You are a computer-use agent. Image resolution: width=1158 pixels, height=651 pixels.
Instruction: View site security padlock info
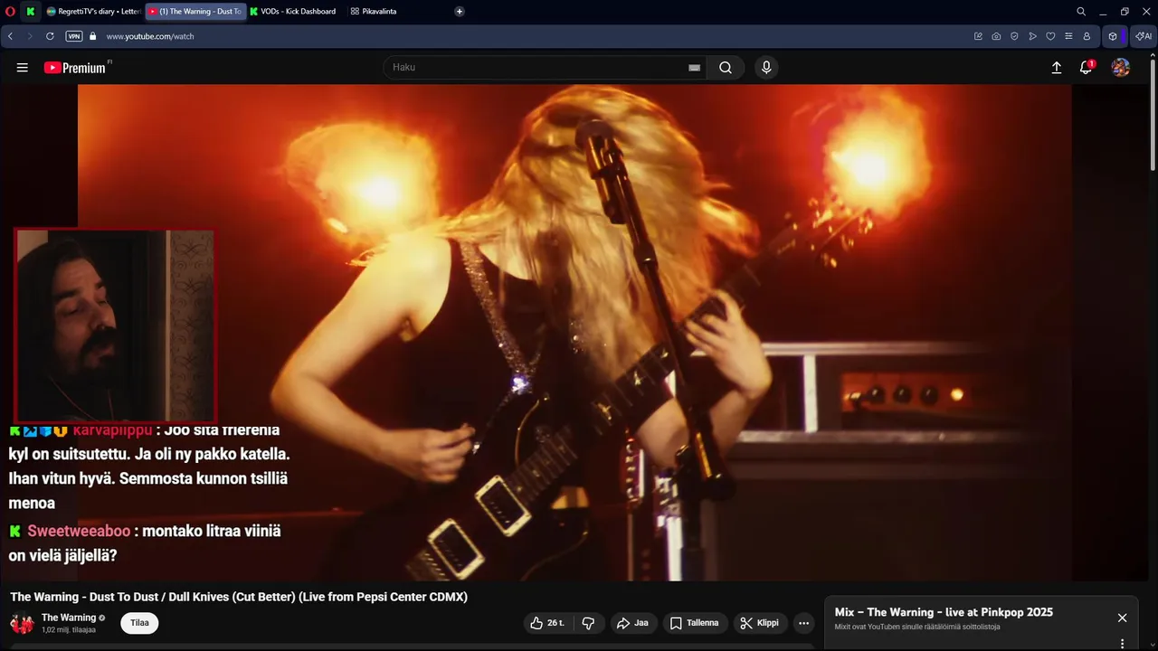click(92, 36)
